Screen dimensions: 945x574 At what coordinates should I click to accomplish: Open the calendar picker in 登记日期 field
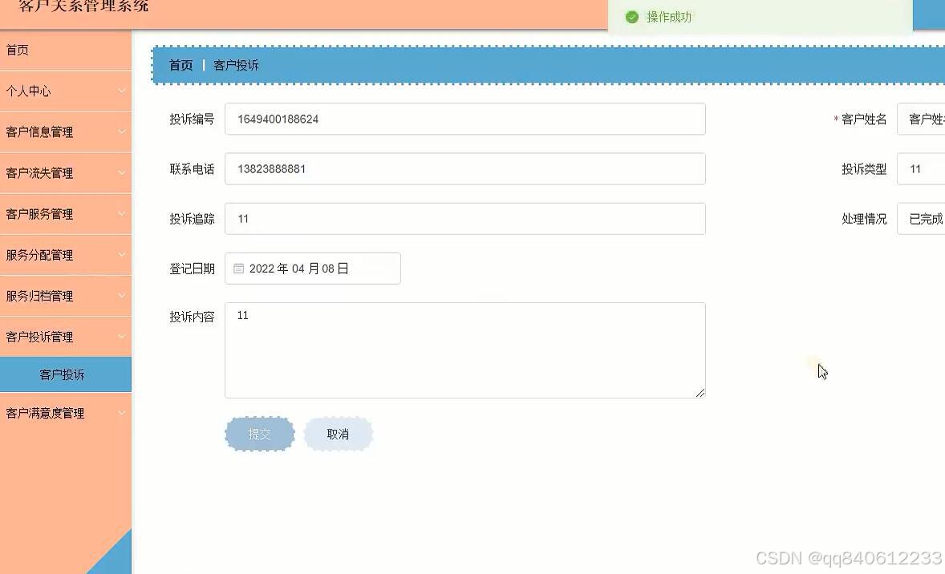click(238, 268)
